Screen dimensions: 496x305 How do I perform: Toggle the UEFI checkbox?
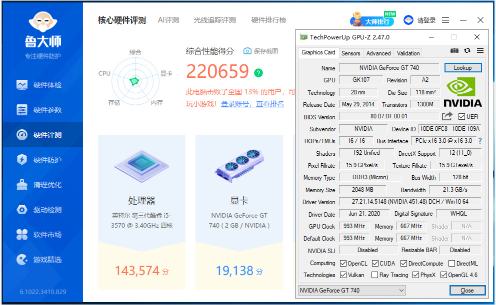pyautogui.click(x=461, y=117)
